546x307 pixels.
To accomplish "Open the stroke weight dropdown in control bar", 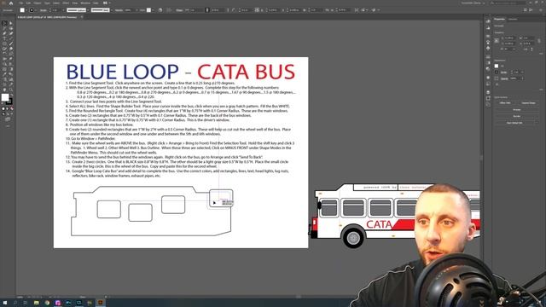I will tap(62, 10).
